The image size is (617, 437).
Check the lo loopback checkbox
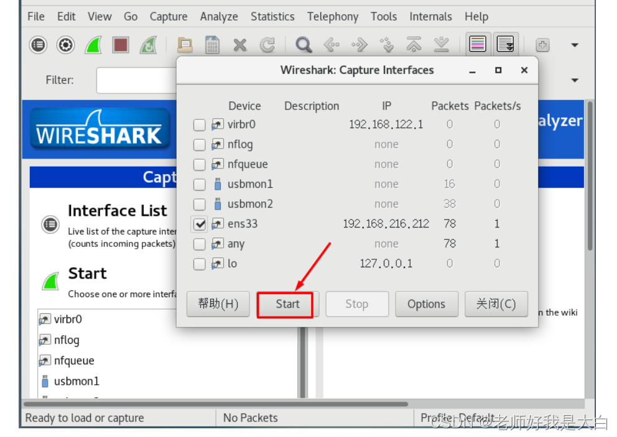pyautogui.click(x=199, y=264)
